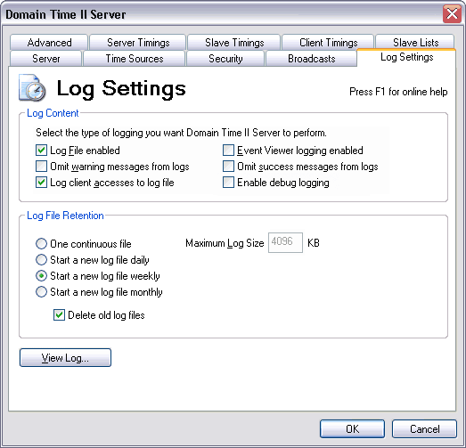Image resolution: width=466 pixels, height=448 pixels.
Task: Select the Log Settings tab
Action: [x=406, y=57]
